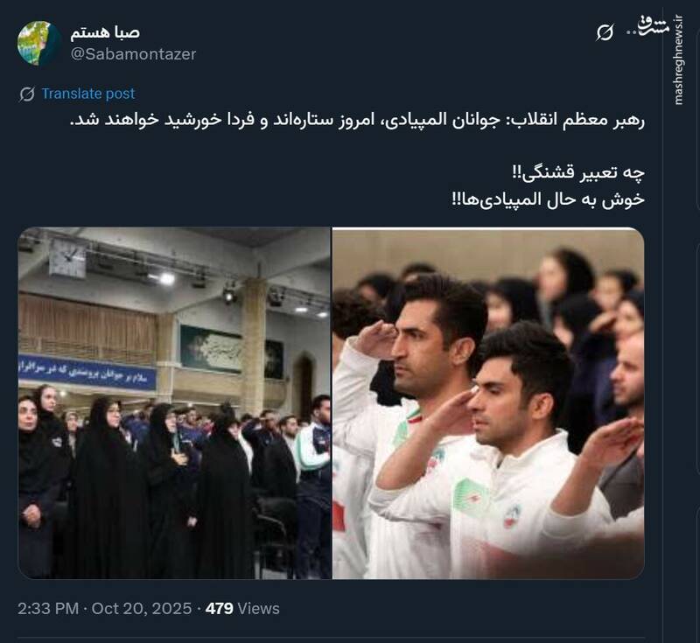Click the @Sabamontazer handle
This screenshot has height=643, width=700.
pos(134,54)
